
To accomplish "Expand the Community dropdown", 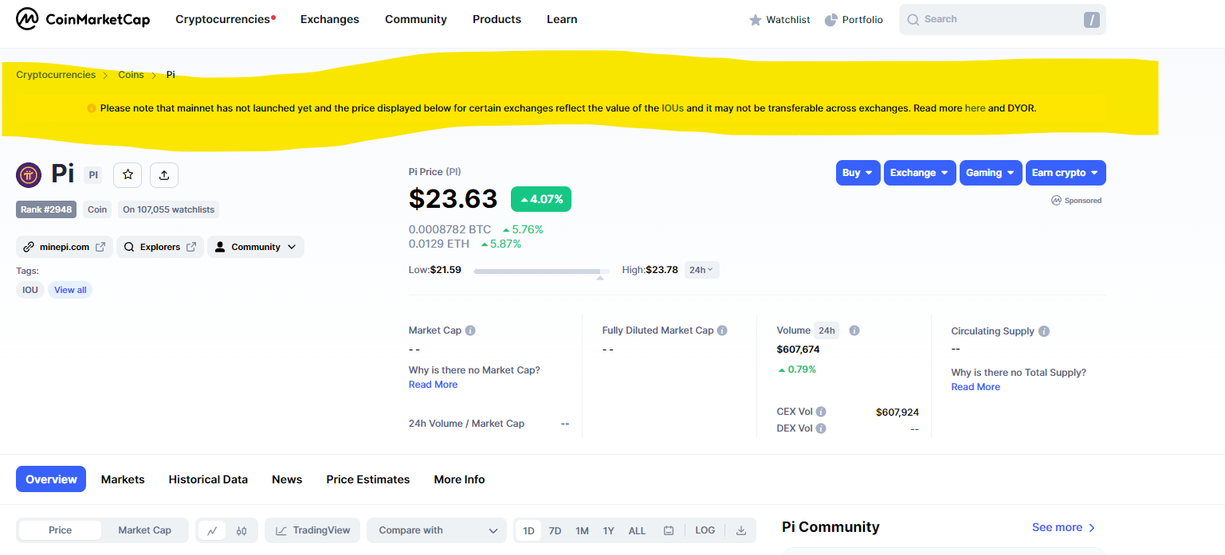I will [256, 247].
